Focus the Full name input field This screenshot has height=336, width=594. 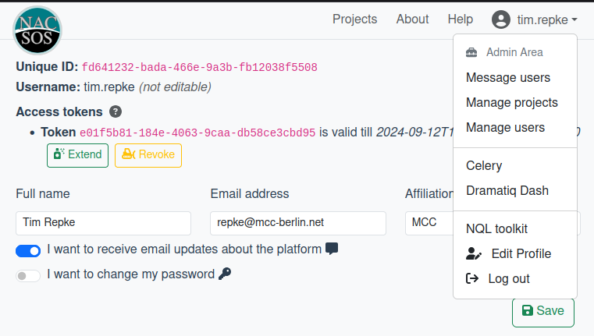pyautogui.click(x=103, y=222)
